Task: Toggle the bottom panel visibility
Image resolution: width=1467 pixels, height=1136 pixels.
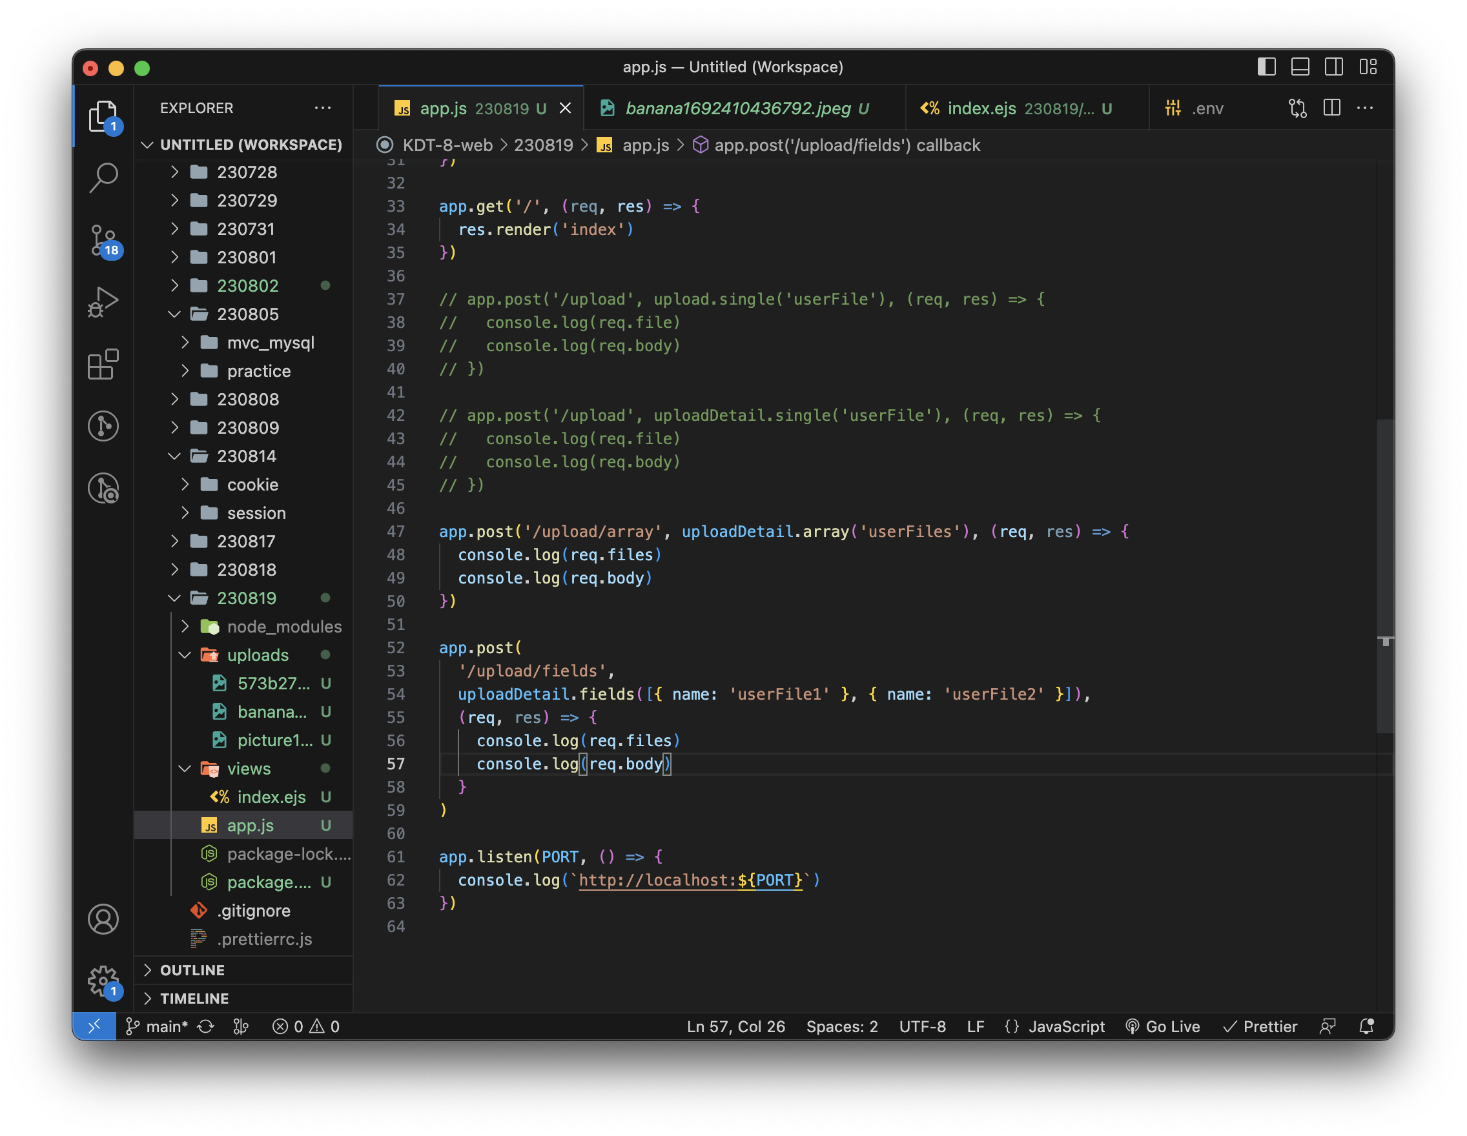Action: pyautogui.click(x=1300, y=66)
